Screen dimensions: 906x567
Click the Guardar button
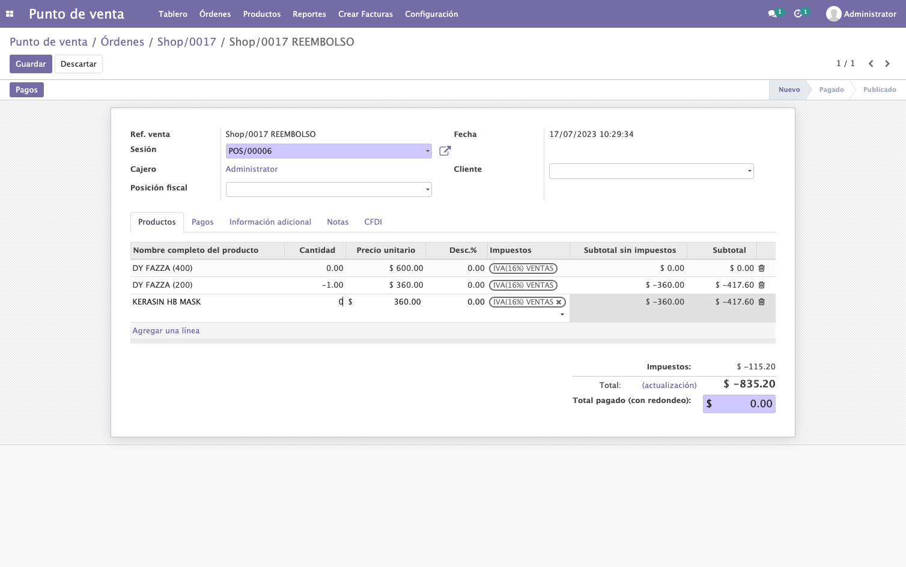31,64
